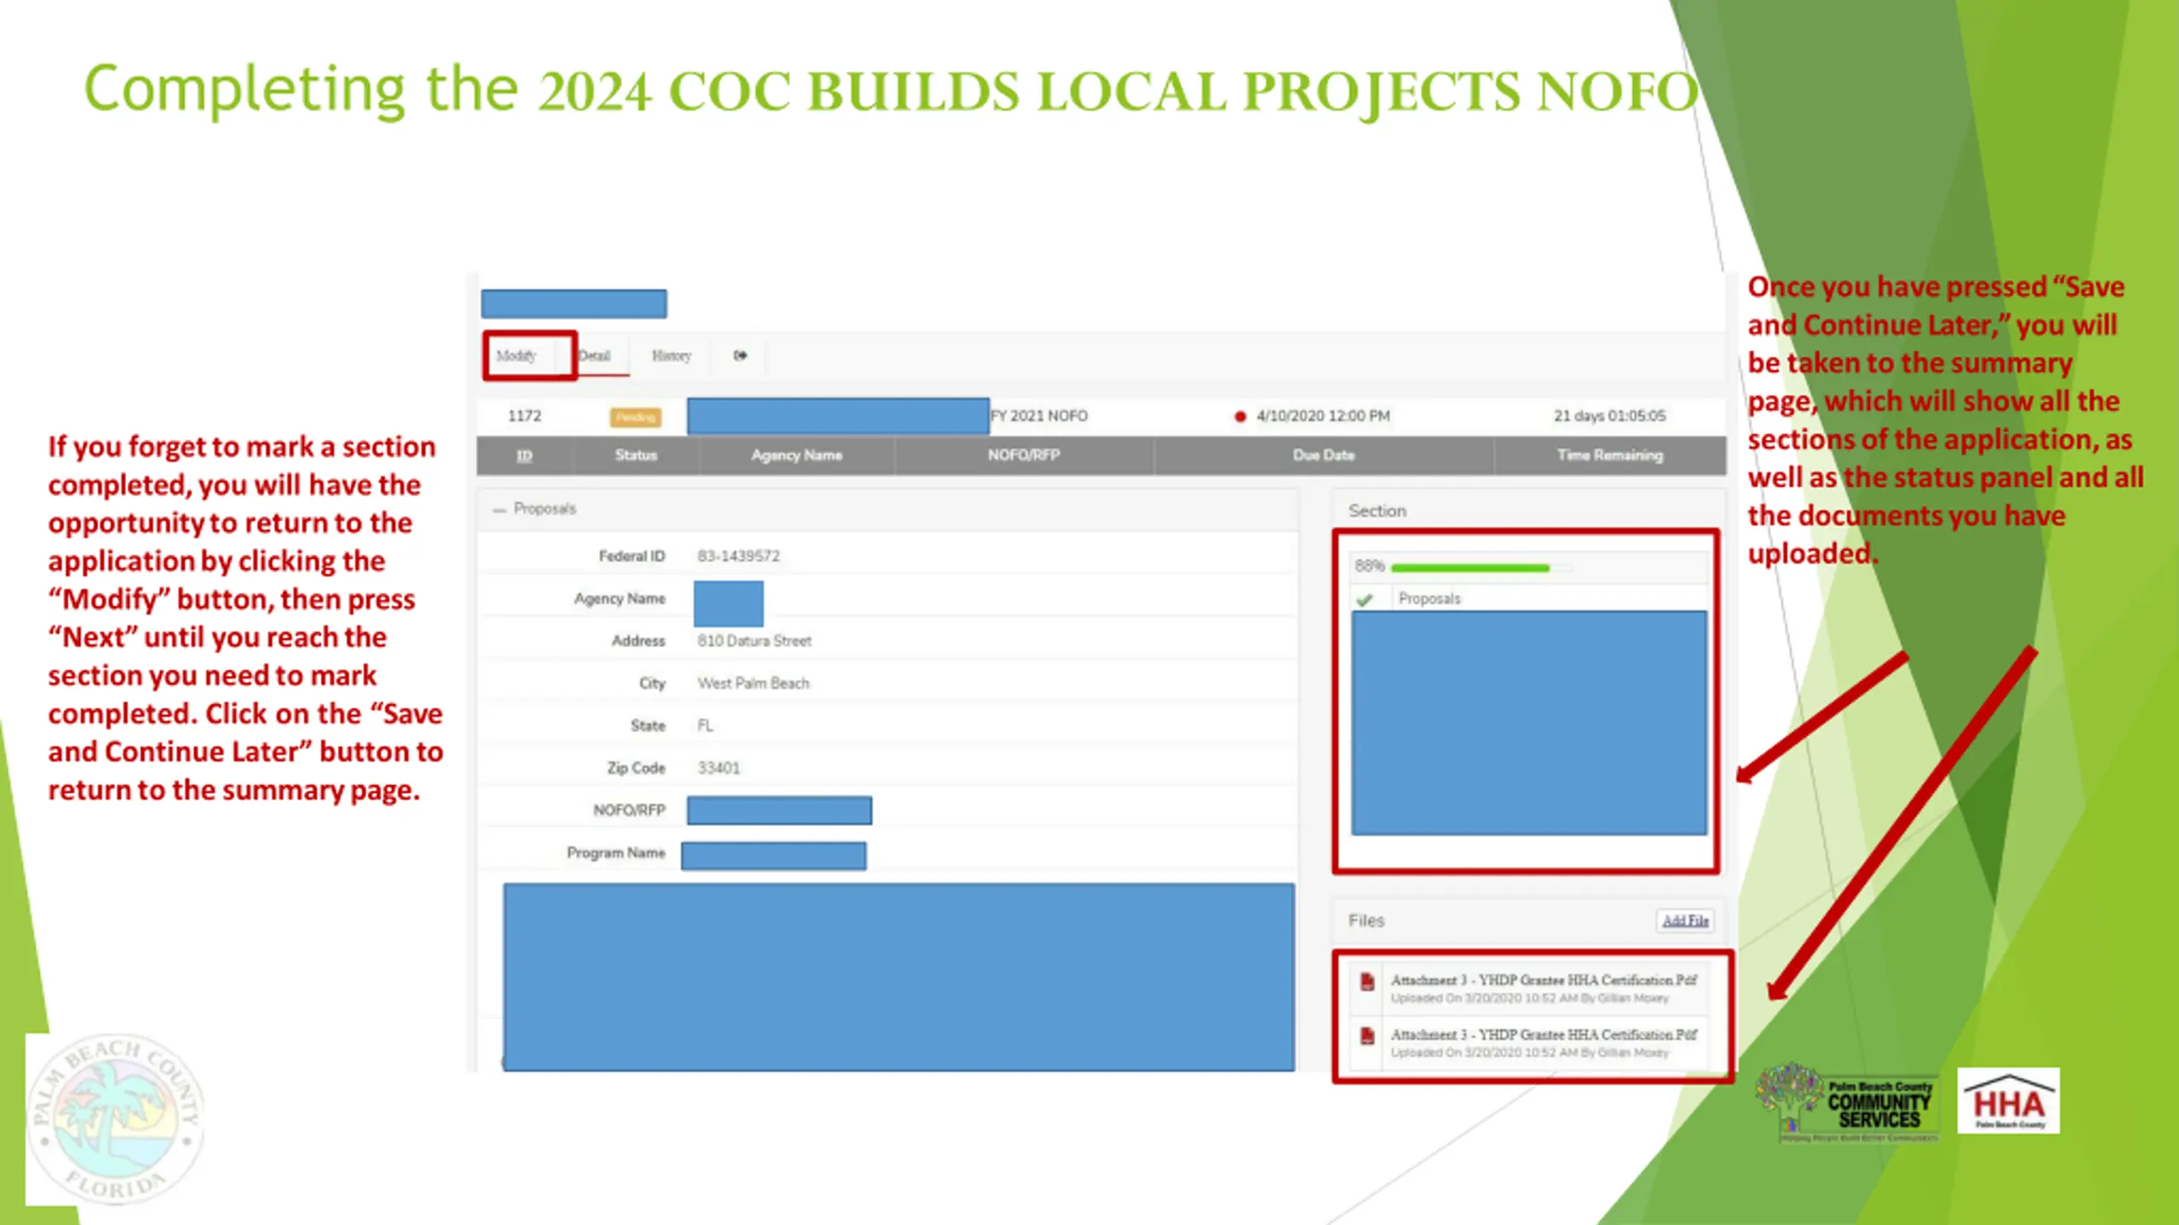
Task: Click Proposals entry in Section panel
Action: coord(1429,599)
